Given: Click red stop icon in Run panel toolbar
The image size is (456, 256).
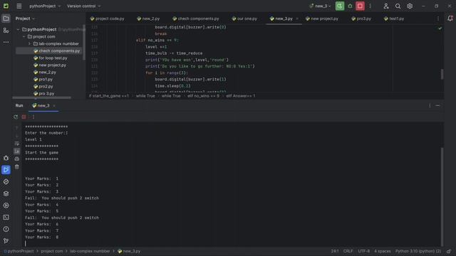Looking at the screenshot, I should pos(24,117).
